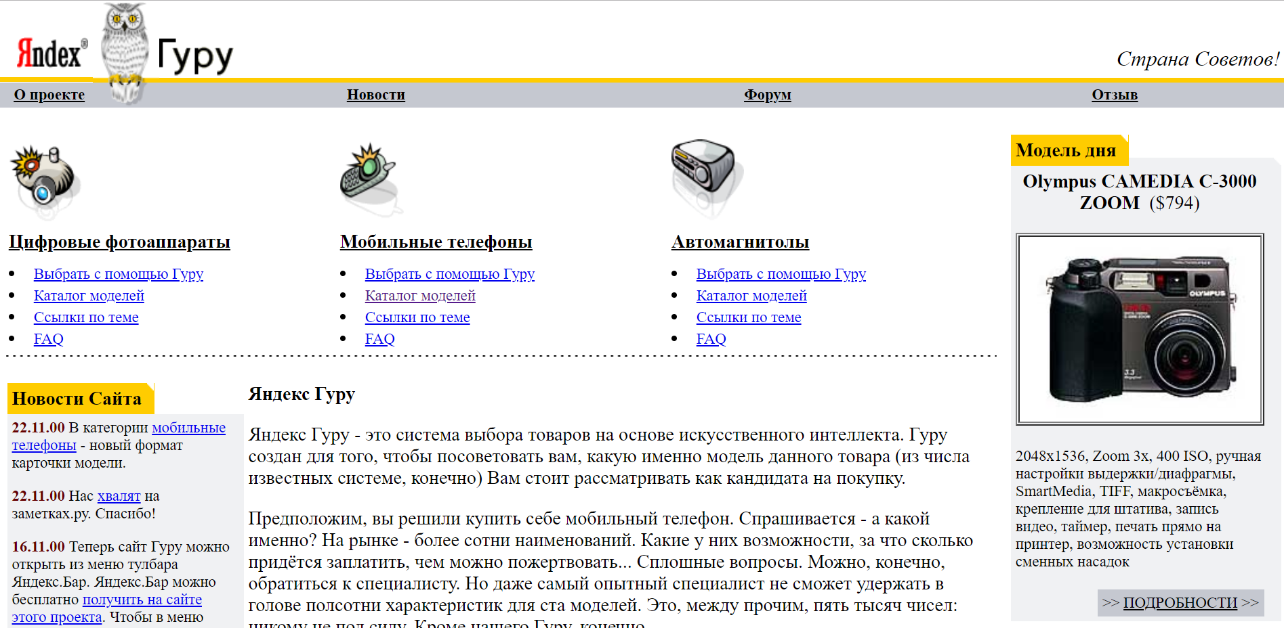The image size is (1284, 628).
Task: Click the Новости Сайта heading
Action: 77,399
